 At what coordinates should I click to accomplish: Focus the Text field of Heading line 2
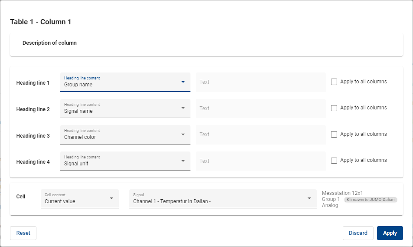tap(260, 109)
